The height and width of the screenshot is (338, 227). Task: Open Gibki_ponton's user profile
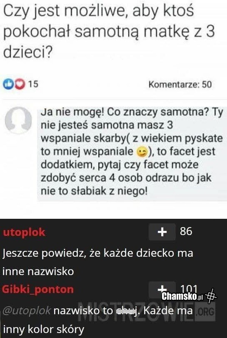(x=38, y=290)
